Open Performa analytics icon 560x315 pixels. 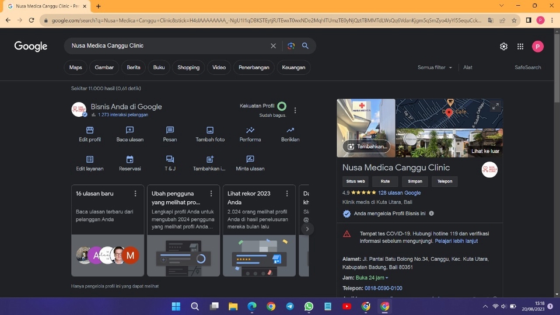tap(250, 134)
